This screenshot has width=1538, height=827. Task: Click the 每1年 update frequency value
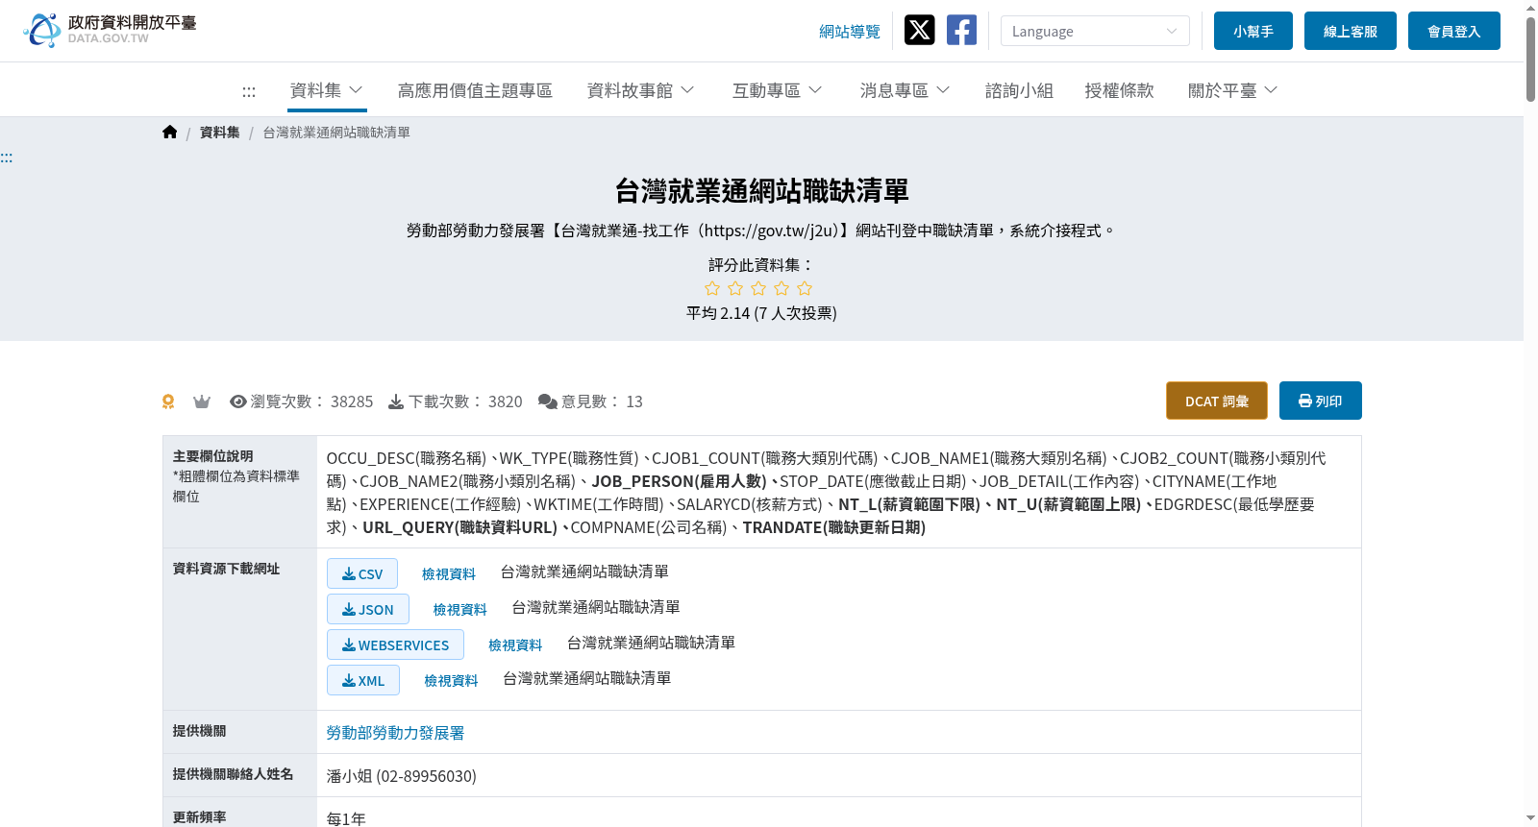(x=346, y=818)
